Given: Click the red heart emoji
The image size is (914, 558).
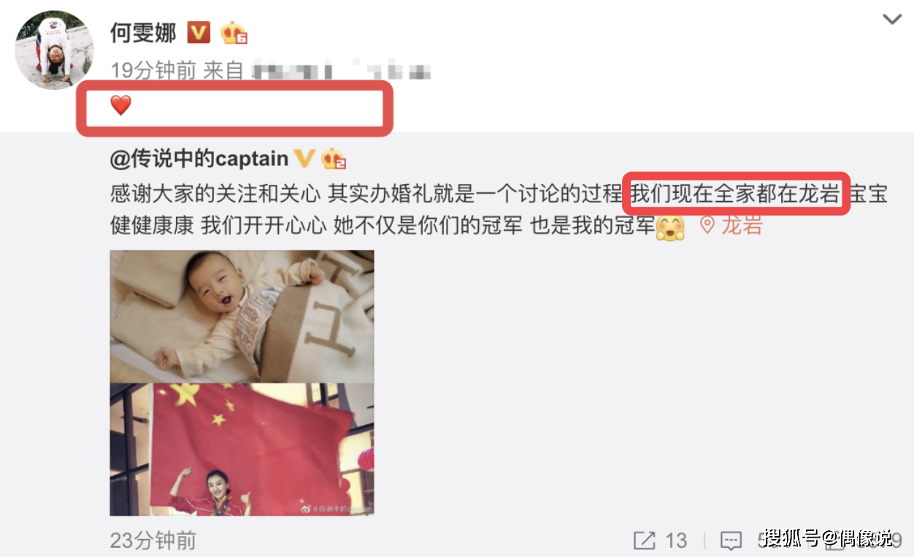Looking at the screenshot, I should tap(120, 106).
